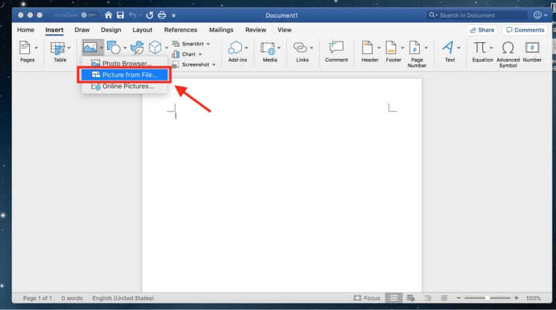Switch to the Design tab

111,30
